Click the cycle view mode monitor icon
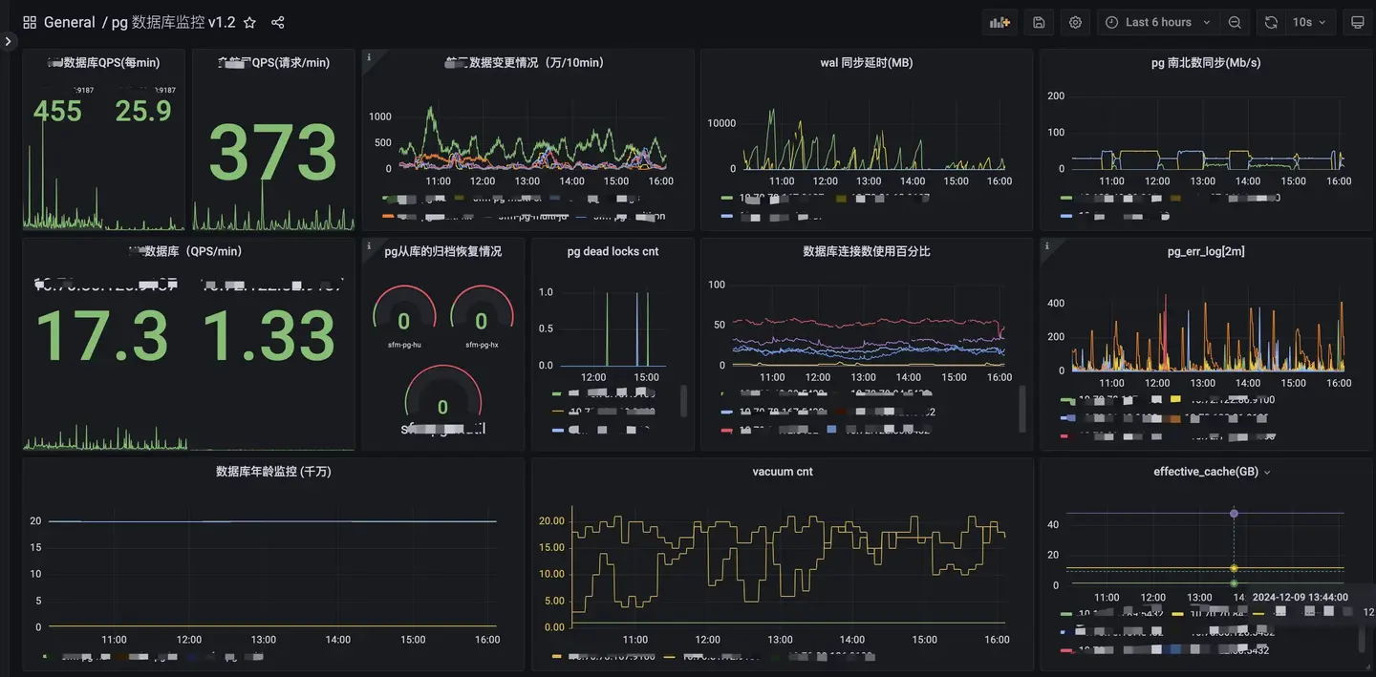This screenshot has height=677, width=1376. [1357, 22]
